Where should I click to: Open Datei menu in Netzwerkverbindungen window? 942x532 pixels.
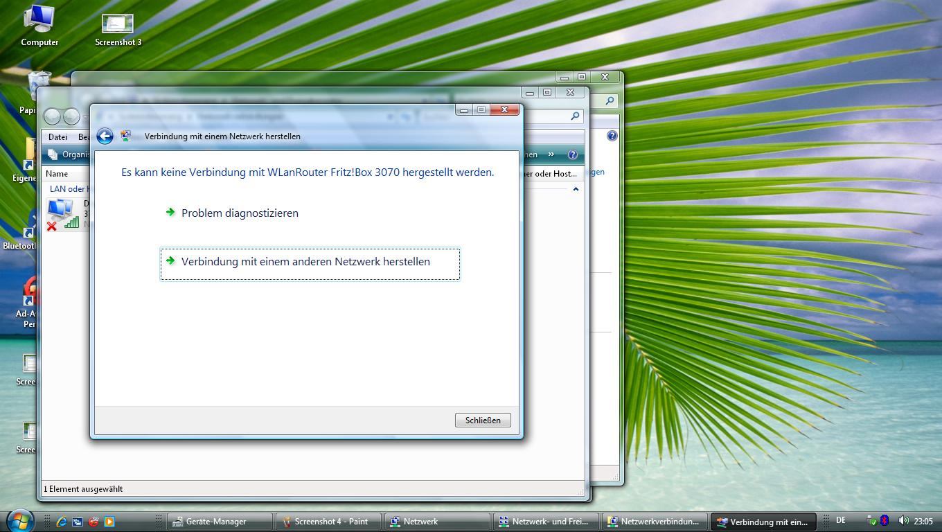point(57,136)
